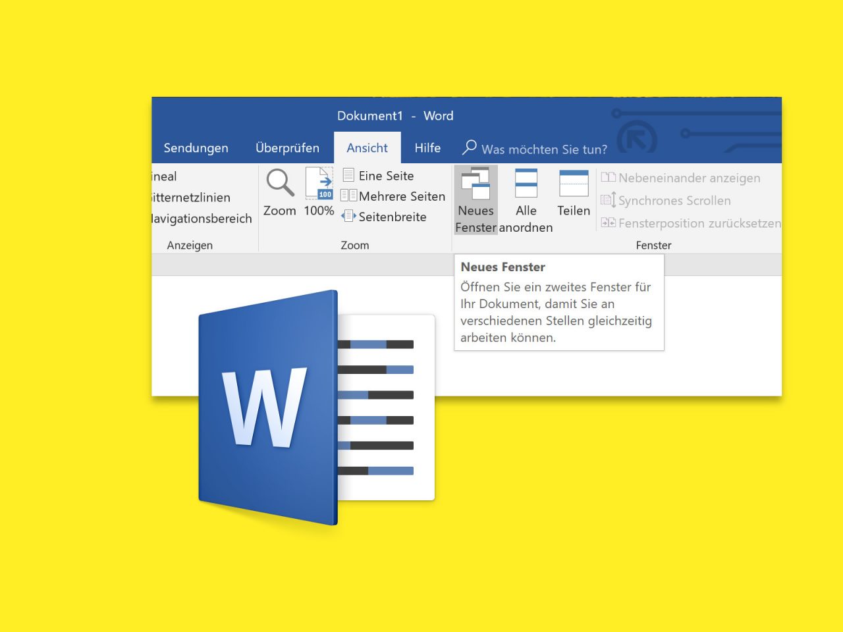Switch to the Ansicht ribbon tab

(367, 147)
